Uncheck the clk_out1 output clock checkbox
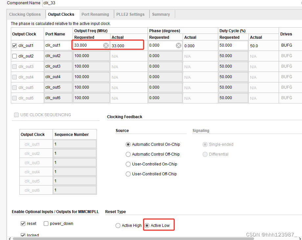 pos(14,46)
